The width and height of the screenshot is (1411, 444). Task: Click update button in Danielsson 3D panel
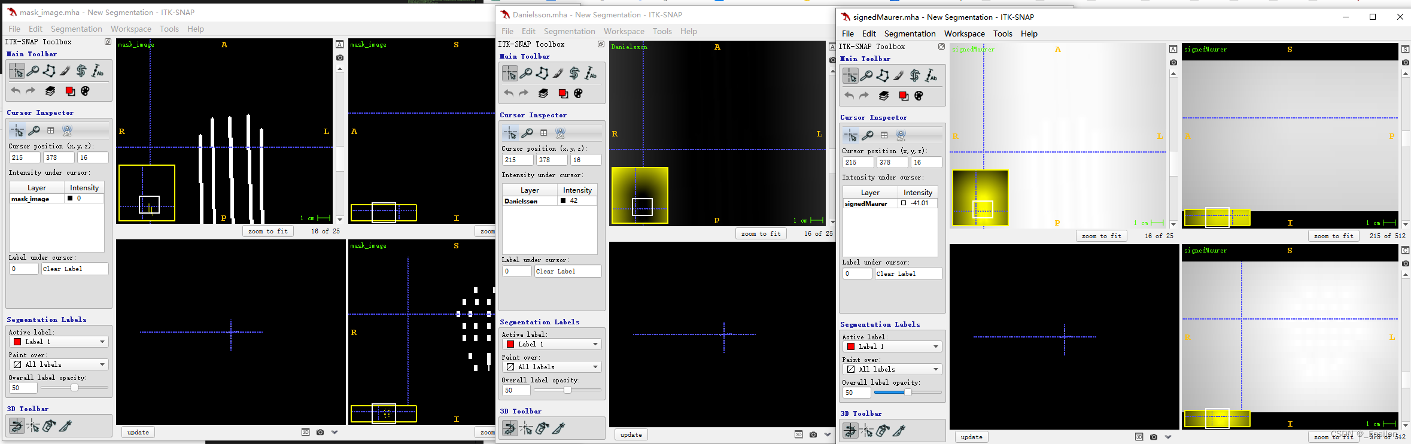pos(631,434)
